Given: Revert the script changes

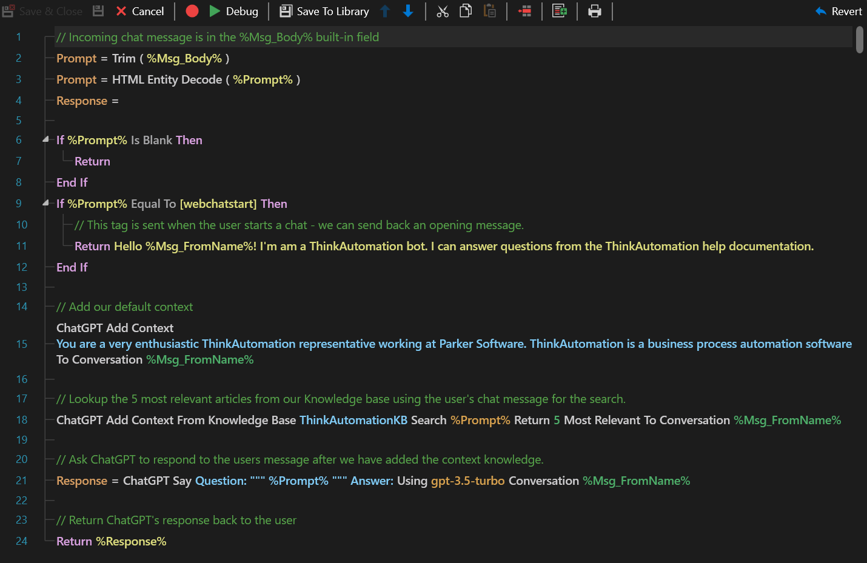Looking at the screenshot, I should click(x=839, y=11).
